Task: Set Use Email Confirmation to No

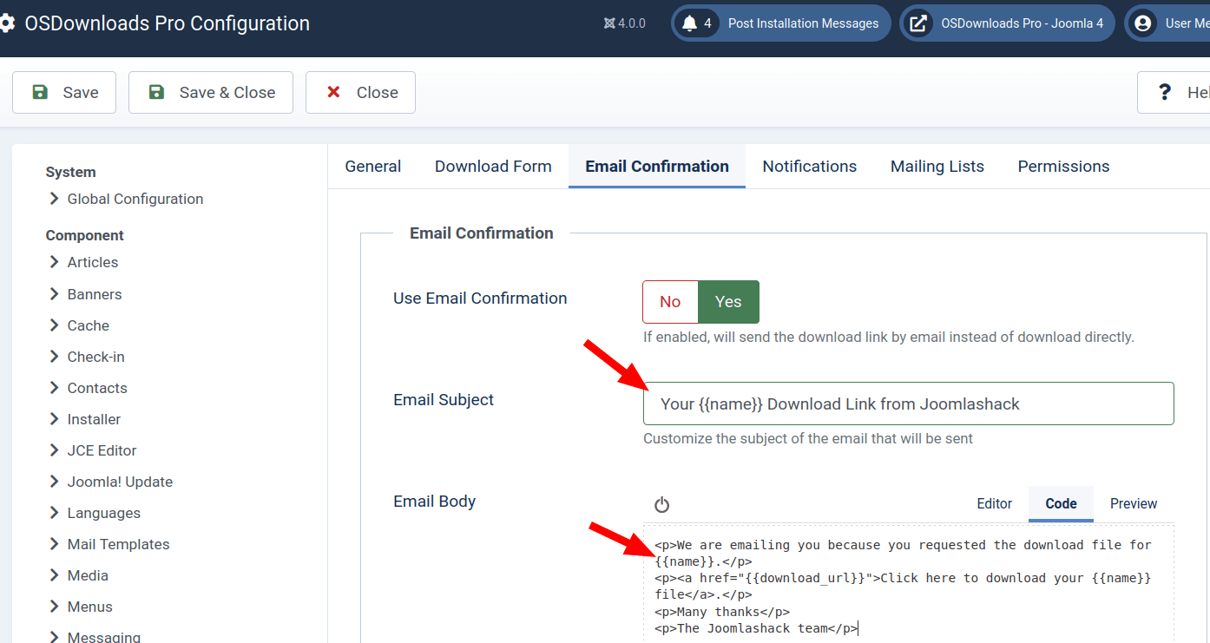Action: point(670,302)
